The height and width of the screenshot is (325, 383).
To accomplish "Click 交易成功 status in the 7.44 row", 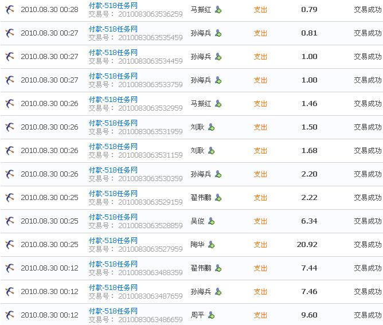I will pos(368,268).
